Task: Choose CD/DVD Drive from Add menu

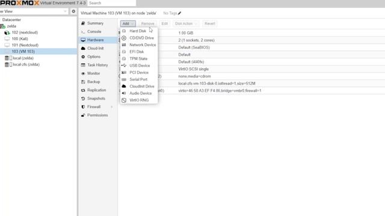Action: pos(139,38)
